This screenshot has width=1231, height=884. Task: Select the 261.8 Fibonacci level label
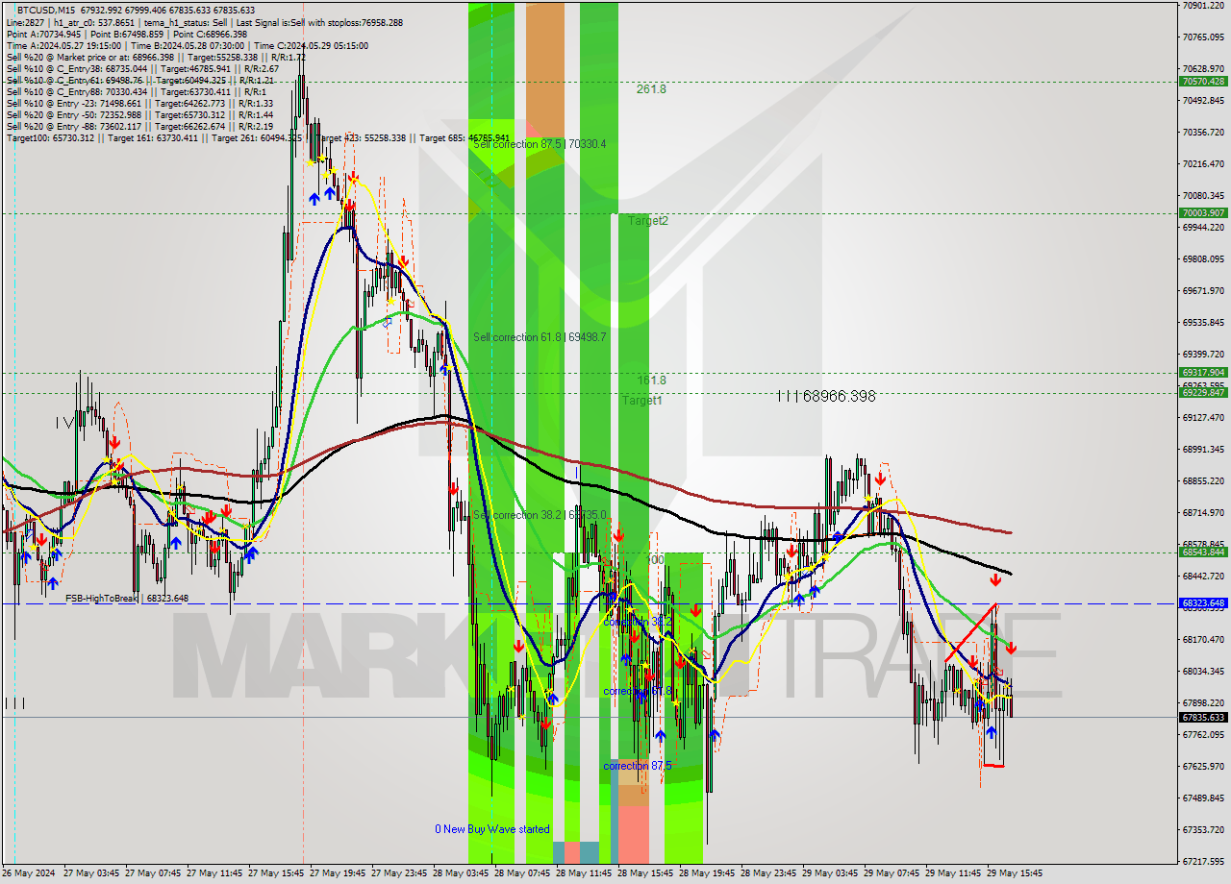click(x=651, y=89)
